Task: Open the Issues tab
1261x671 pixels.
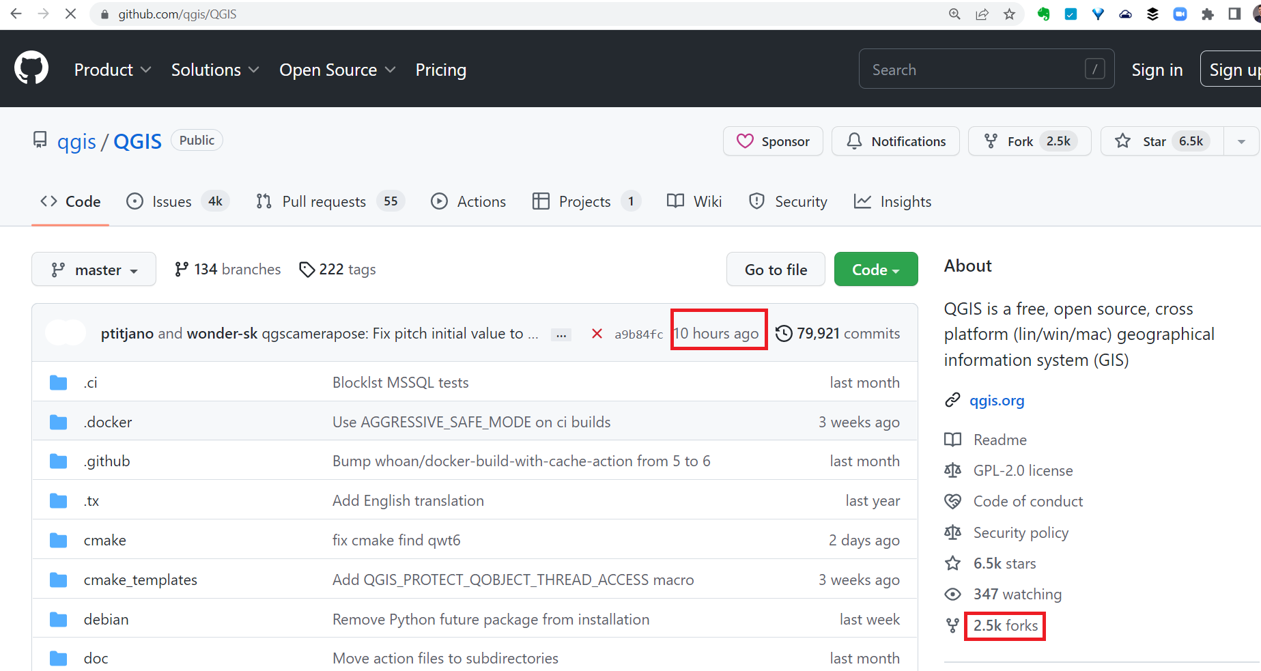Action: 178,201
